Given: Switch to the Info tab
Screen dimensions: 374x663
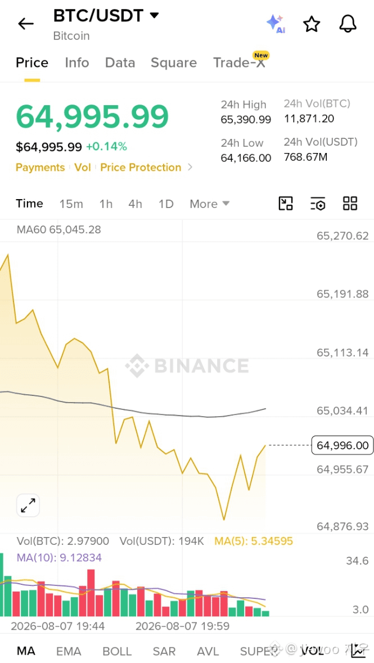Looking at the screenshot, I should click(x=77, y=62).
